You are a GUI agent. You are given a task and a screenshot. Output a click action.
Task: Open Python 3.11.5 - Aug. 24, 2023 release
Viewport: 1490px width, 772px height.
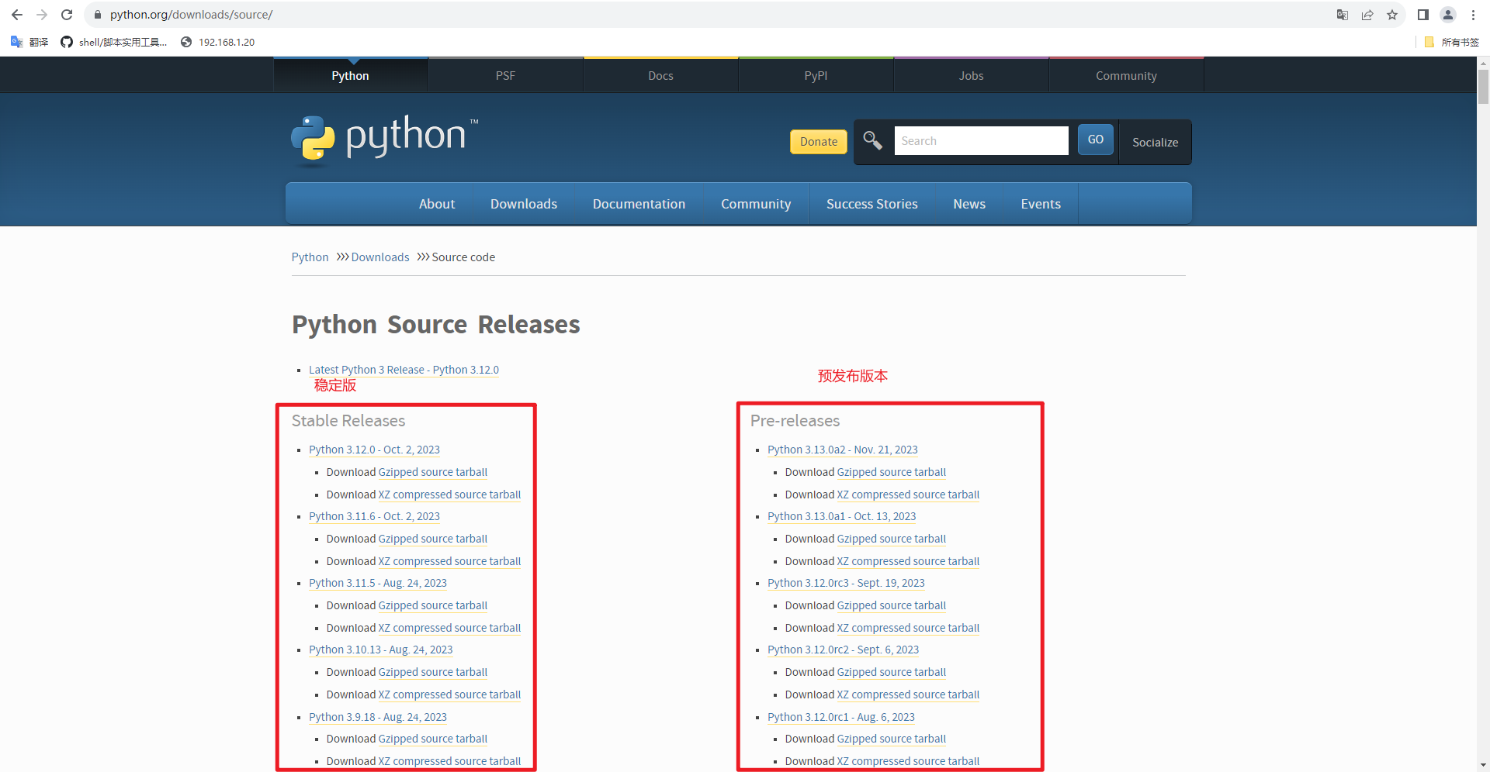pyautogui.click(x=378, y=583)
